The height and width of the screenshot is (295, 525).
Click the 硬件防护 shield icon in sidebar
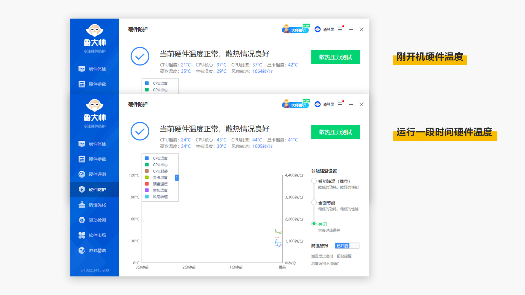[82, 190]
